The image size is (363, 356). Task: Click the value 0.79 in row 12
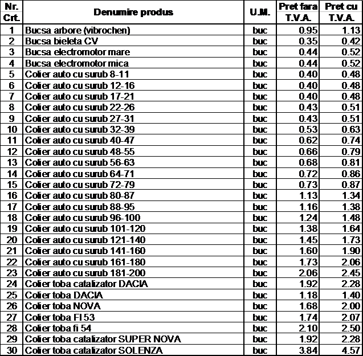click(351, 152)
